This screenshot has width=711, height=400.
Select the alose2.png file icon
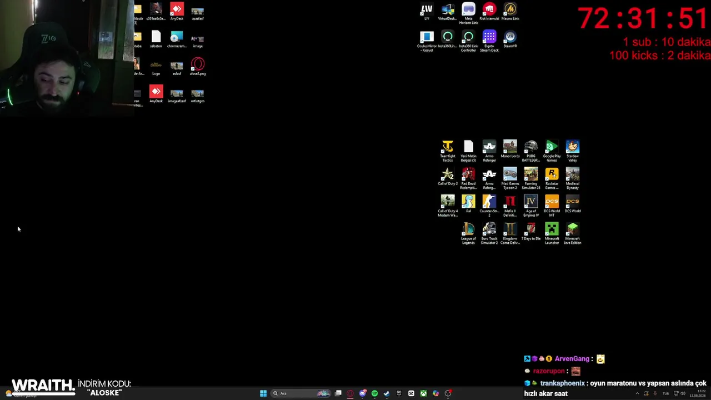click(198, 67)
